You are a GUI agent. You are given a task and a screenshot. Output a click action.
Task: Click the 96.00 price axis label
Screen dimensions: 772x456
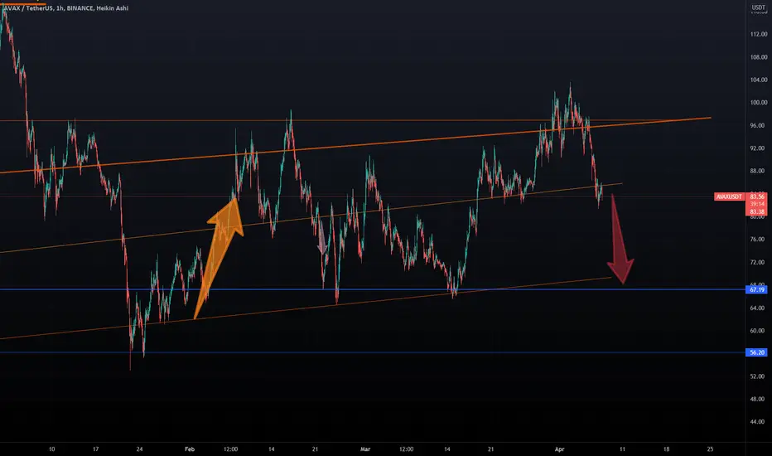coord(757,126)
